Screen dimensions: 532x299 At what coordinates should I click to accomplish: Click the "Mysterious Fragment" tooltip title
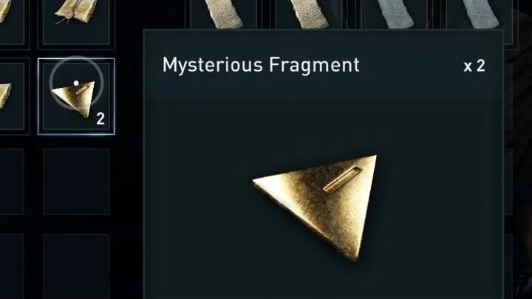pyautogui.click(x=261, y=65)
